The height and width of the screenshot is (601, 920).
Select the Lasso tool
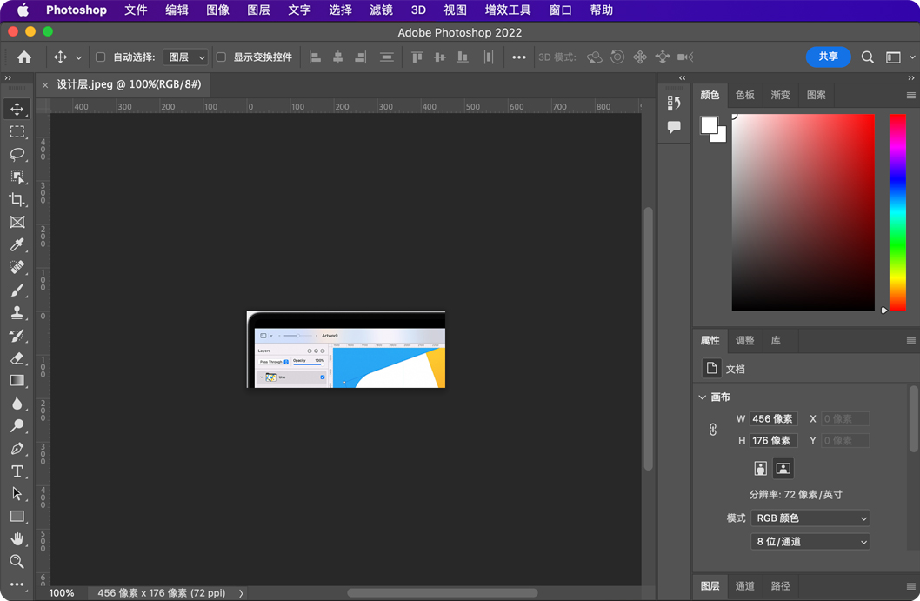[17, 154]
